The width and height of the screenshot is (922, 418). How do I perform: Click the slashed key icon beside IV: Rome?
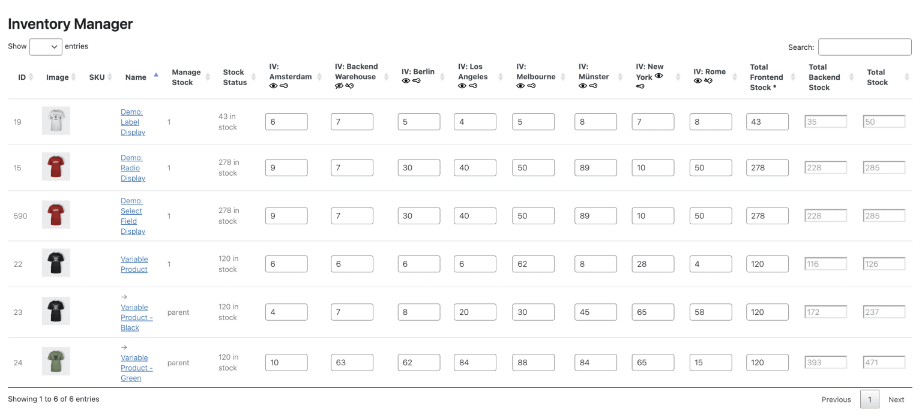click(x=708, y=81)
